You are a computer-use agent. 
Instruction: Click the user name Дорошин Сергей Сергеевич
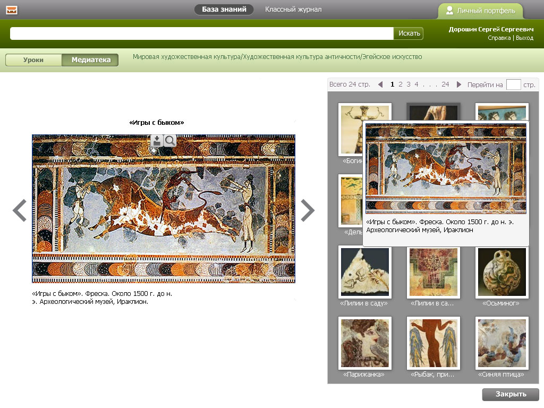click(491, 29)
